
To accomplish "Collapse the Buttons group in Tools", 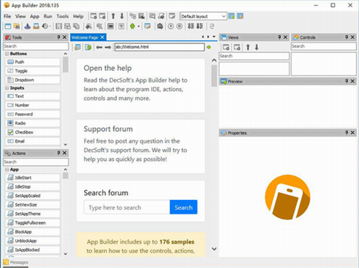I will pos(7,54).
